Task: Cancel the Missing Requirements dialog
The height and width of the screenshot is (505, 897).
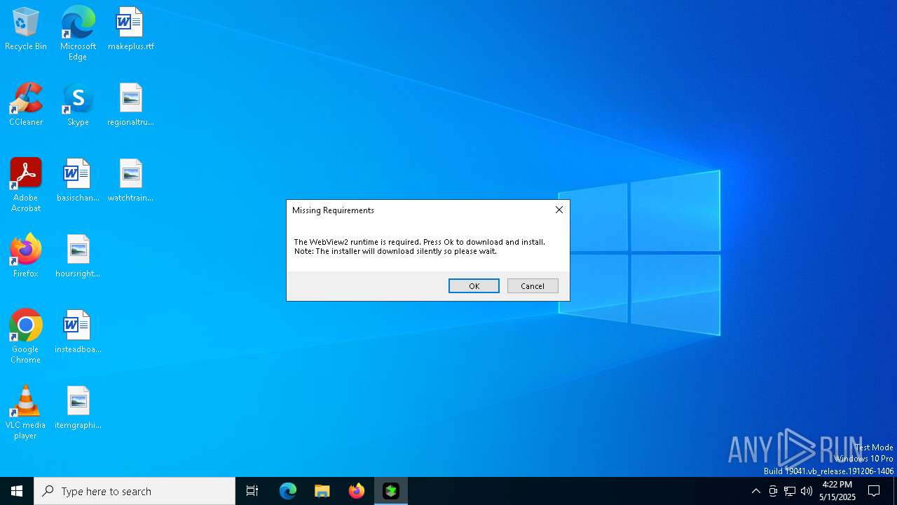Action: (533, 285)
